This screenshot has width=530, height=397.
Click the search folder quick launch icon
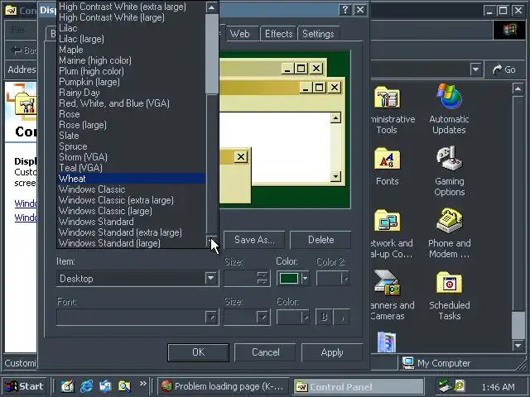click(x=124, y=386)
